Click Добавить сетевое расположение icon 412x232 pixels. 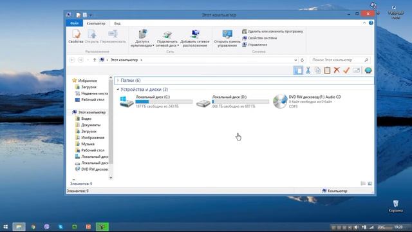point(194,39)
